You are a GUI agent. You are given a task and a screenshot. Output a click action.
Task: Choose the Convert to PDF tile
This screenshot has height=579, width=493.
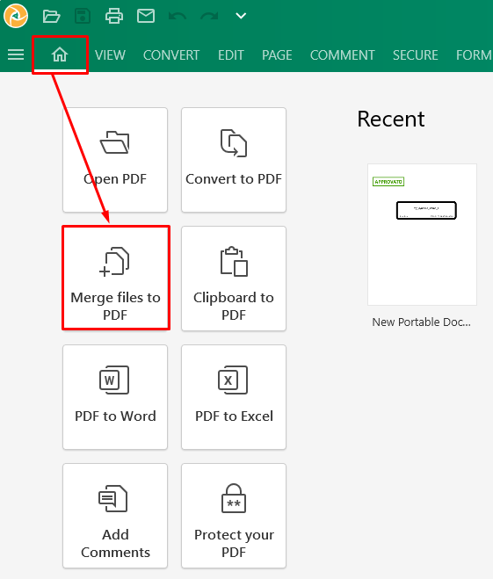[234, 160]
